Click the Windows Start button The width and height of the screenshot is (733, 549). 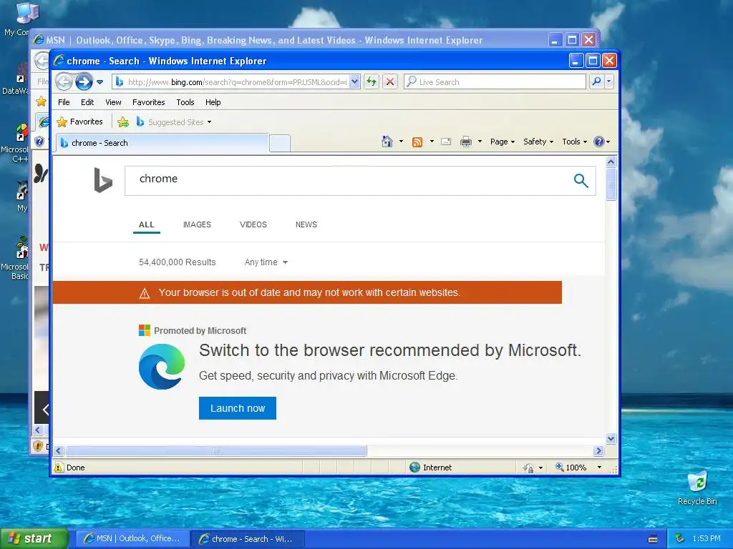34,539
